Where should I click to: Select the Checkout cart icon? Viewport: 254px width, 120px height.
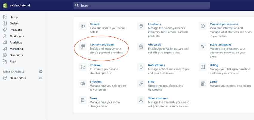point(83,67)
